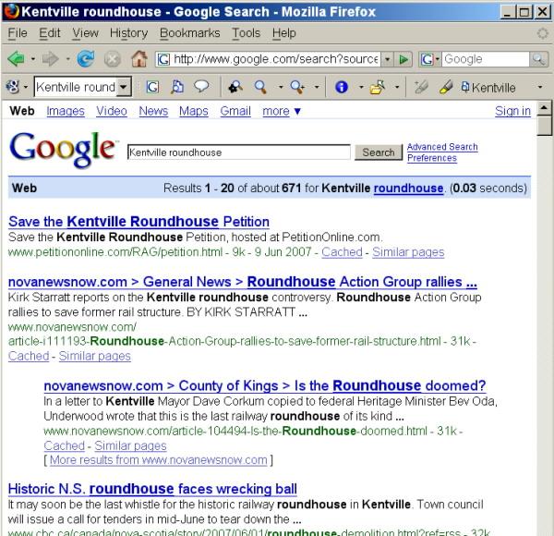Click the Sign in link
554x536 pixels.
tap(512, 112)
